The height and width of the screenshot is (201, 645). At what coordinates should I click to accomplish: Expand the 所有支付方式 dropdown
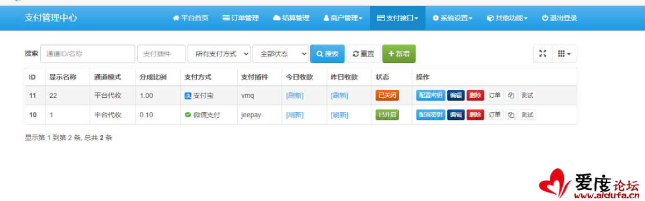219,54
